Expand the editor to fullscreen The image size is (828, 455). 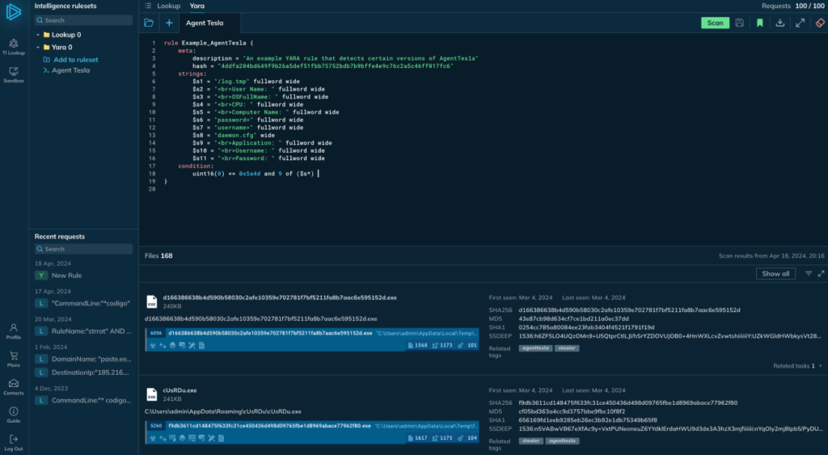coord(800,23)
